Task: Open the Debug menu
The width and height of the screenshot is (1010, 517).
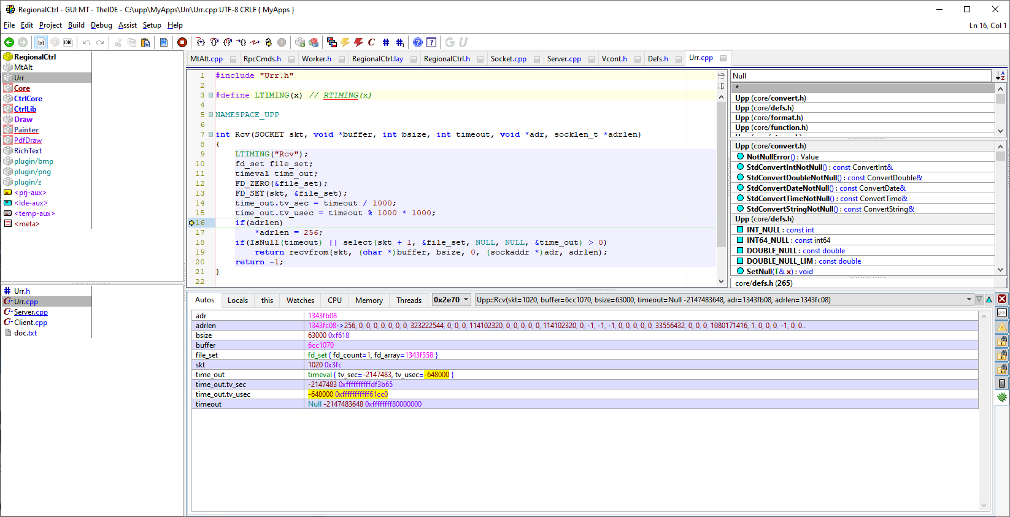Action: click(101, 25)
